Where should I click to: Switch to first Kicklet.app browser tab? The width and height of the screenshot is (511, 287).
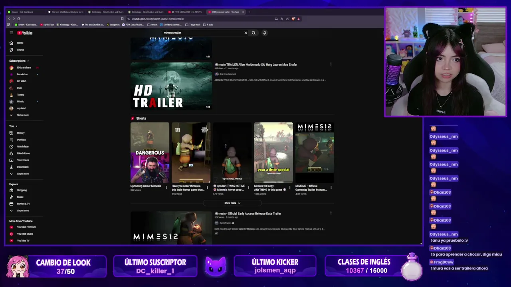click(105, 12)
